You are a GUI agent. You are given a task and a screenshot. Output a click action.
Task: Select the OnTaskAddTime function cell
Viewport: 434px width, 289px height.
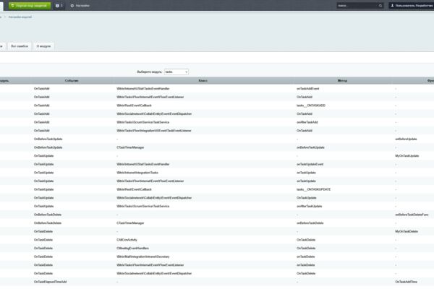coord(406,282)
